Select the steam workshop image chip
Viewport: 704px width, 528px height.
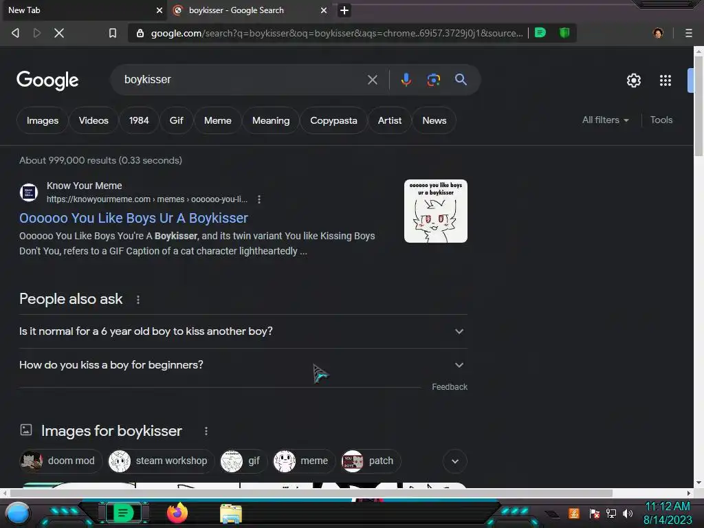pyautogui.click(x=161, y=461)
